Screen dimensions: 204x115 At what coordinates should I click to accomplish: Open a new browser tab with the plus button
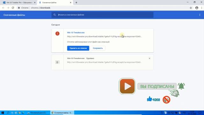[x=76, y=3]
